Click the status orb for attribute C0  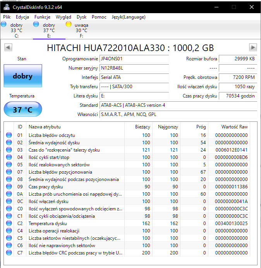click(x=9, y=208)
